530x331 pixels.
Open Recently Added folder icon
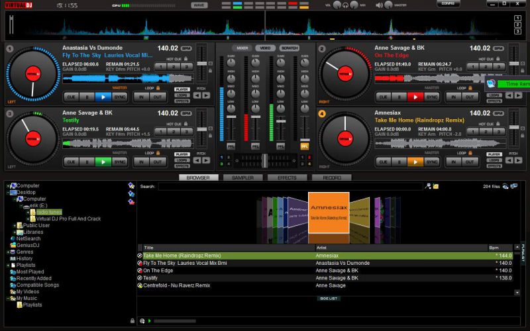click(x=13, y=278)
